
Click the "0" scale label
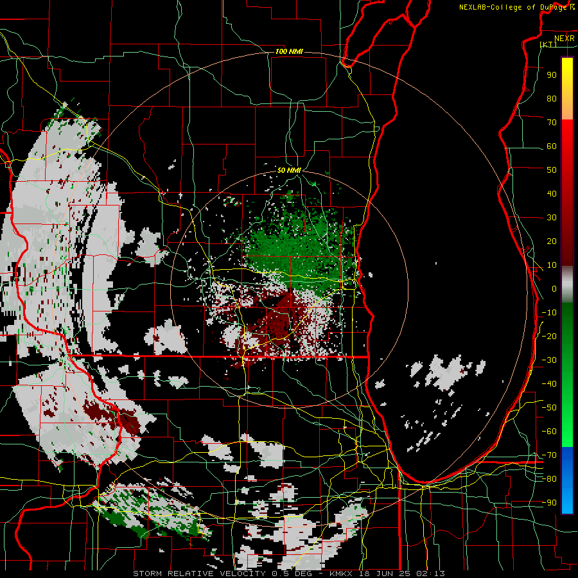pyautogui.click(x=554, y=288)
